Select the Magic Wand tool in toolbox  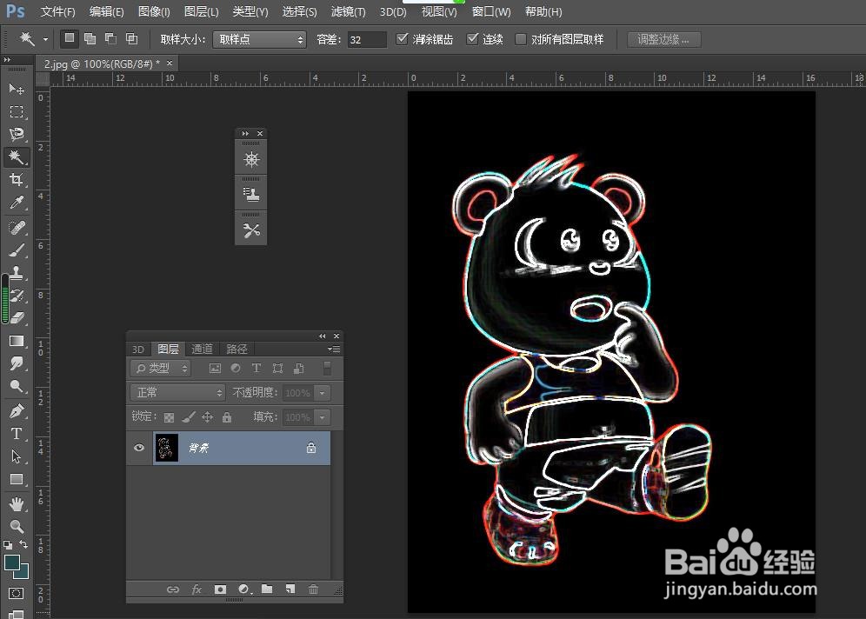coord(16,157)
